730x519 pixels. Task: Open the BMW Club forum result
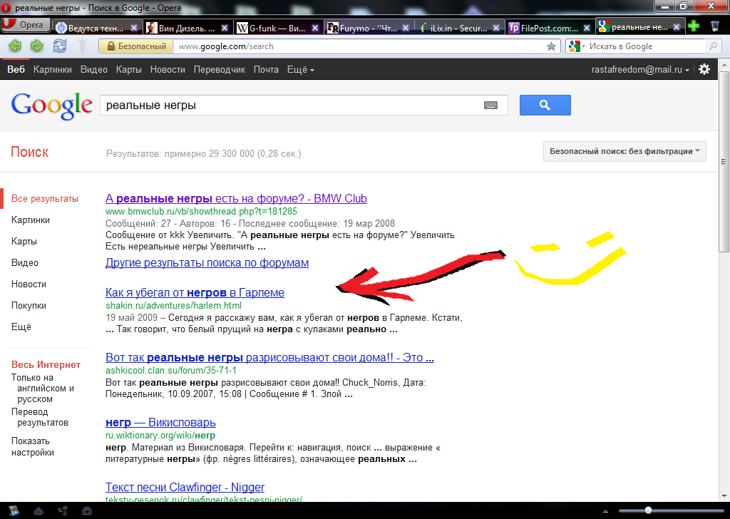pyautogui.click(x=236, y=199)
